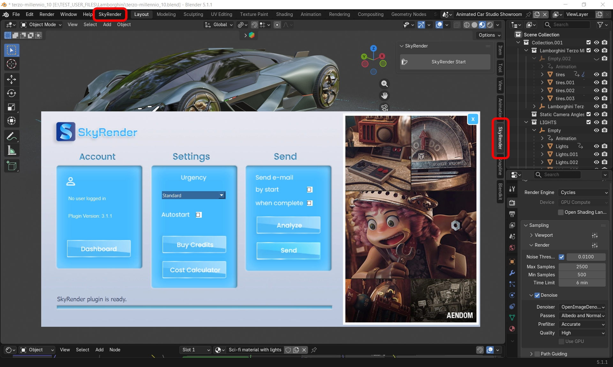This screenshot has width=613, height=367.
Task: Hide the tires.001 object in viewport
Action: 596,82
